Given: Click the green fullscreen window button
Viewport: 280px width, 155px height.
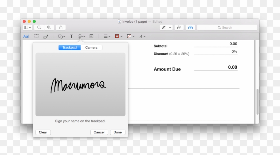Looking at the screenshot, I should point(34,21).
